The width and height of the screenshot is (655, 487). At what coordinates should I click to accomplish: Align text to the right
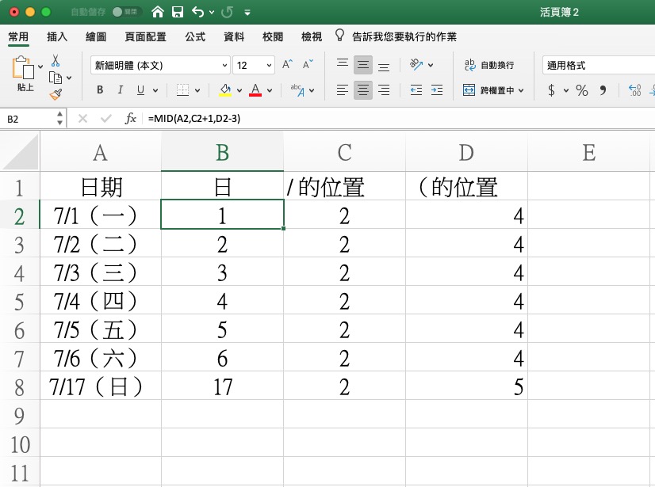(384, 89)
